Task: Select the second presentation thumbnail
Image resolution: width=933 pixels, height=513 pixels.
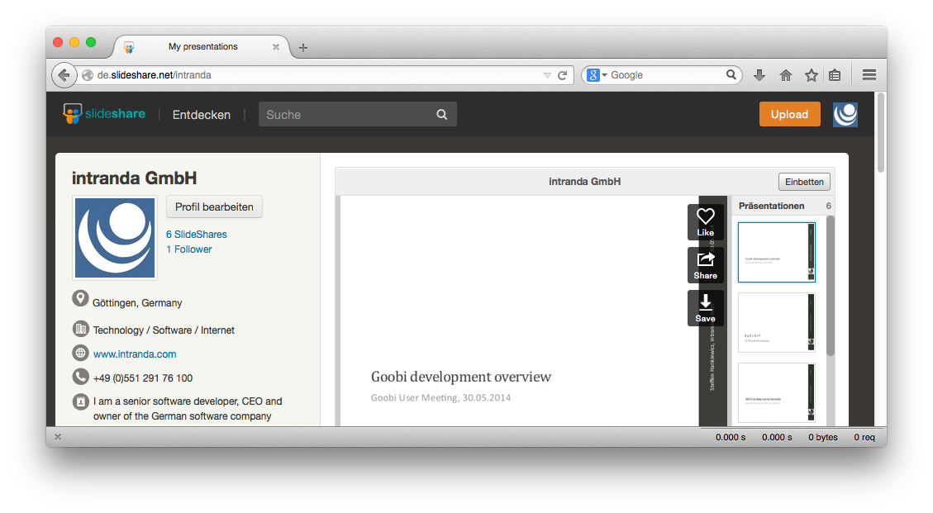Action: pyautogui.click(x=777, y=322)
